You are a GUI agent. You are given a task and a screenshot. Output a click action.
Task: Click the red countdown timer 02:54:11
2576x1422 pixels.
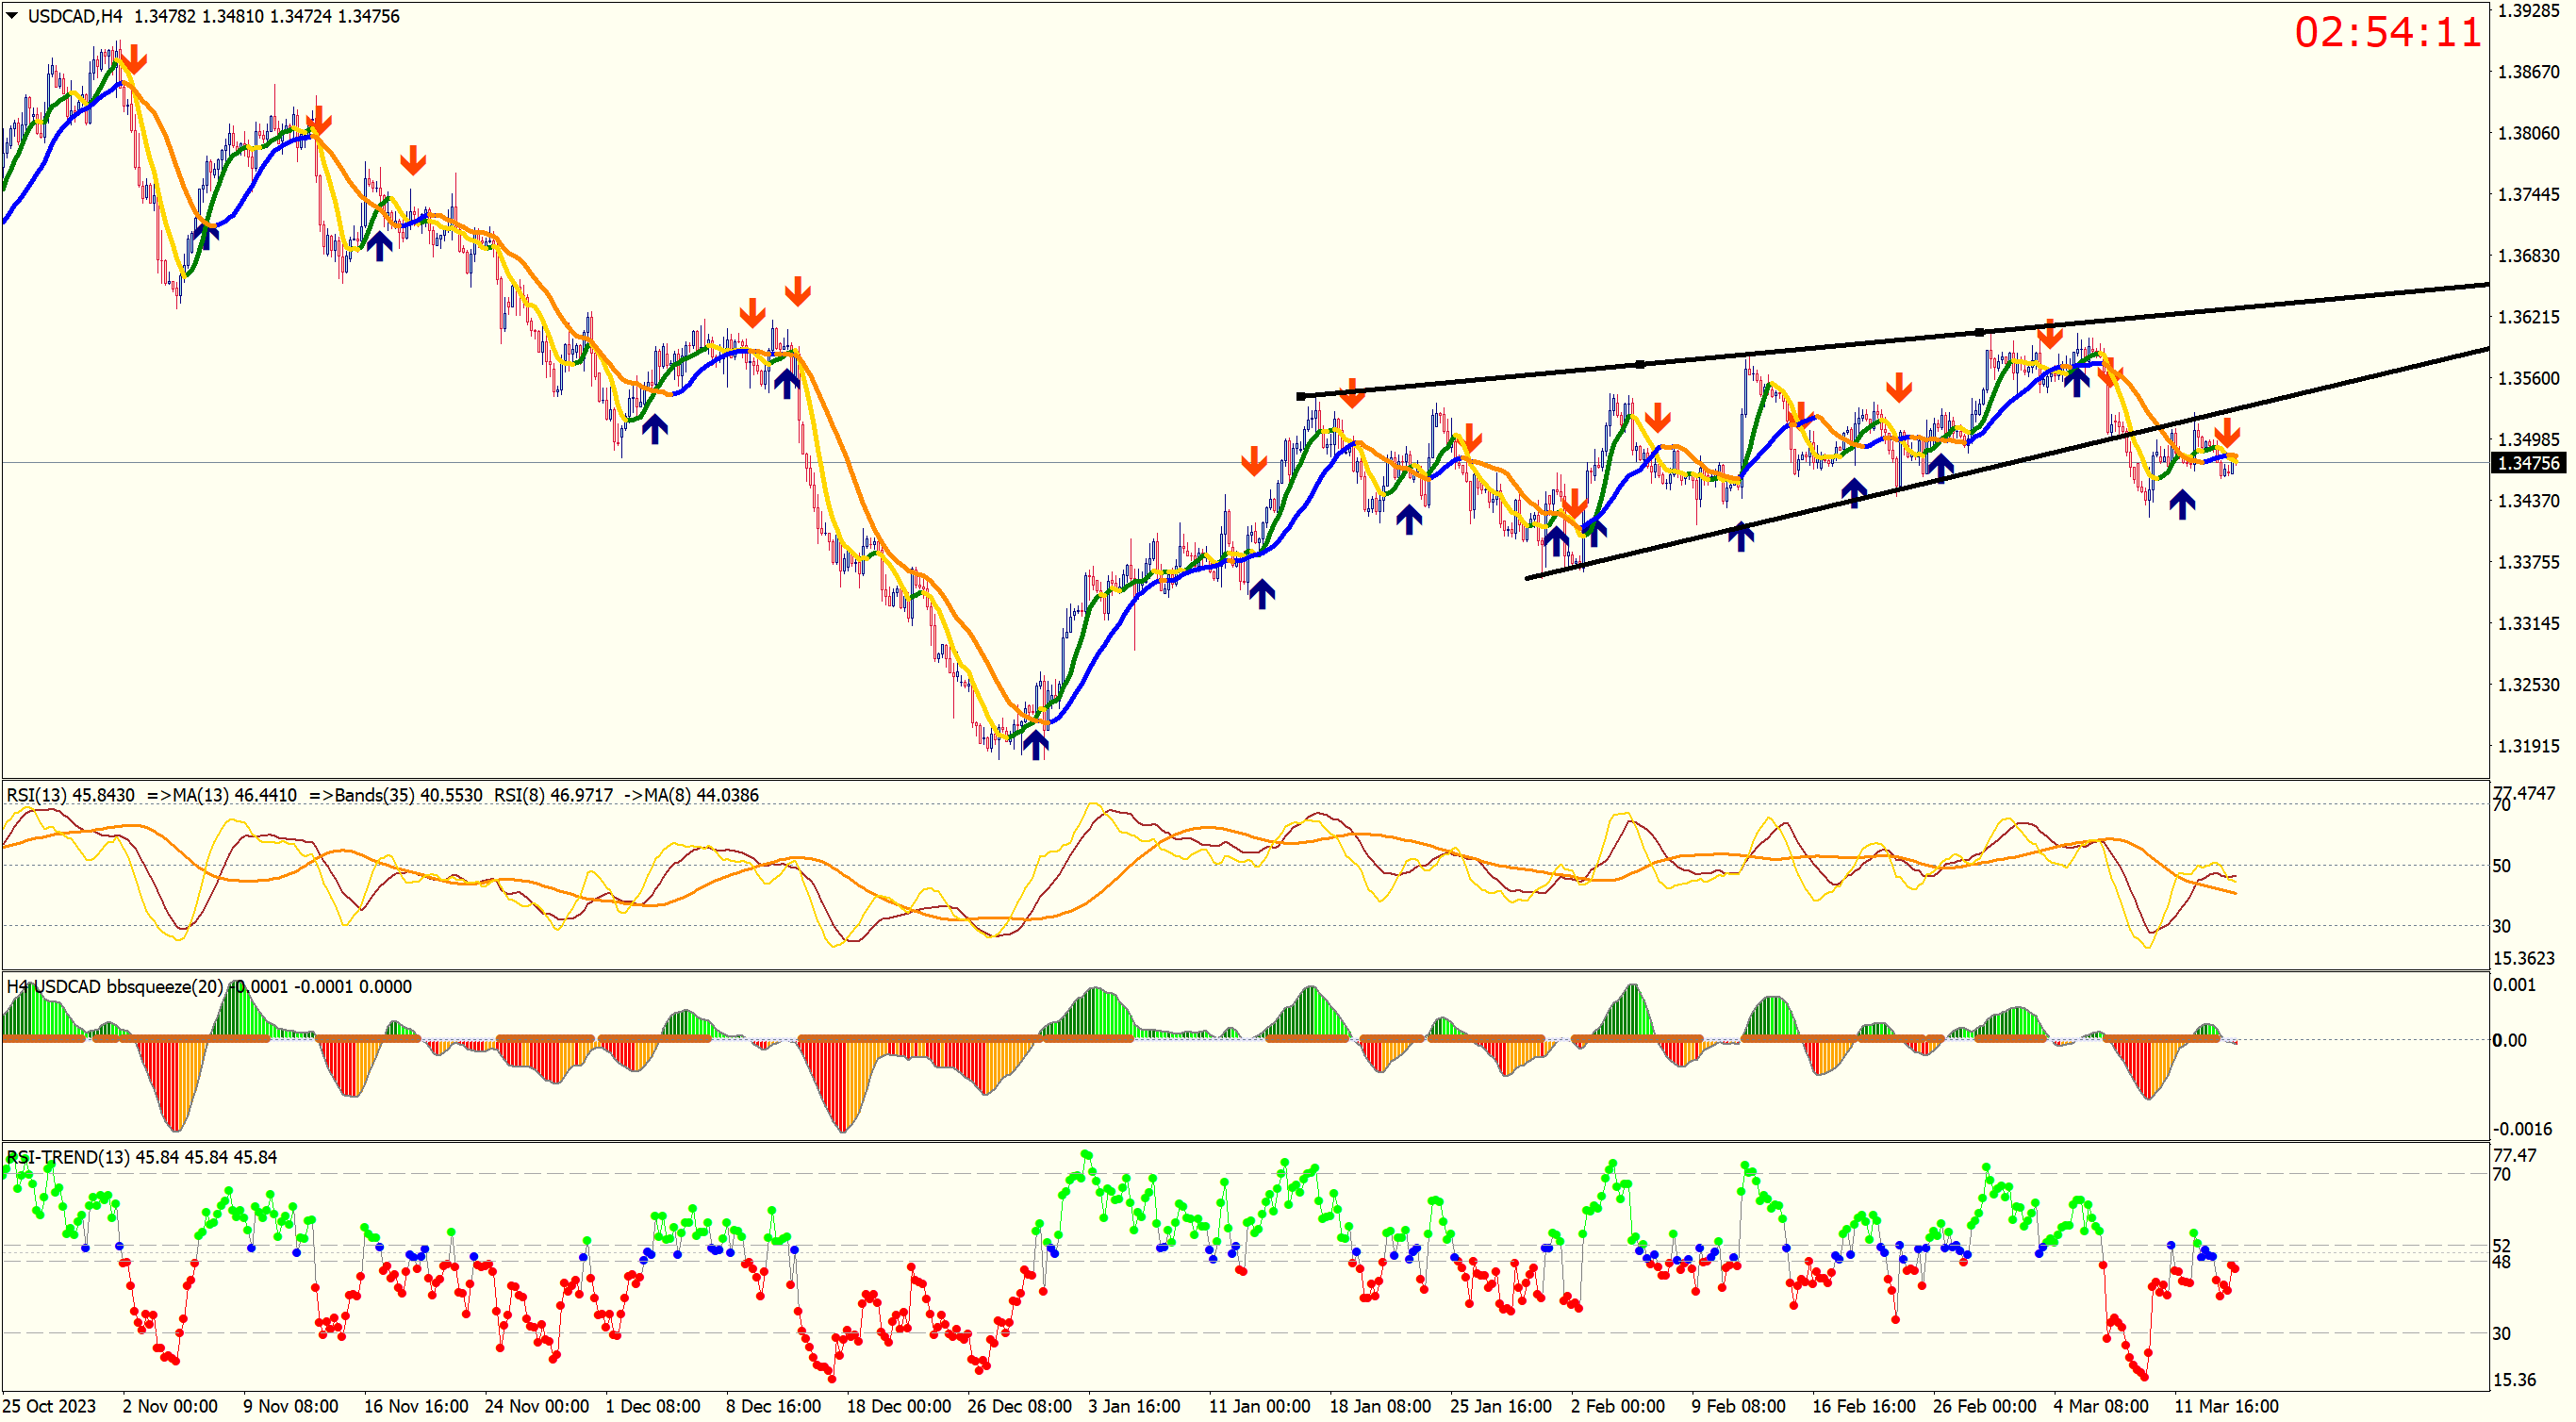pos(2387,32)
